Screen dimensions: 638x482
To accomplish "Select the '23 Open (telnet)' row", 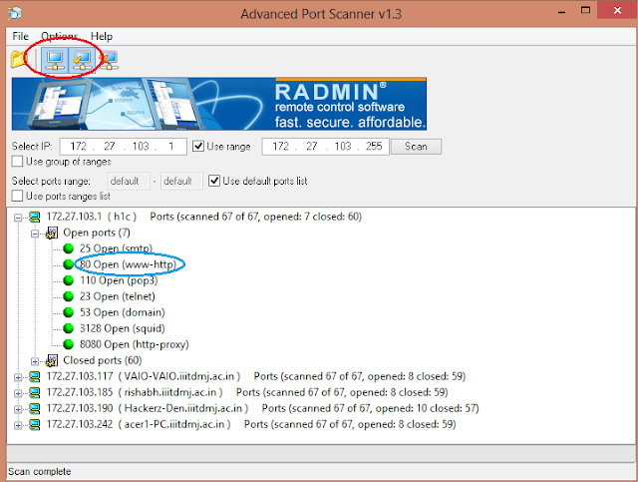I will (x=118, y=296).
